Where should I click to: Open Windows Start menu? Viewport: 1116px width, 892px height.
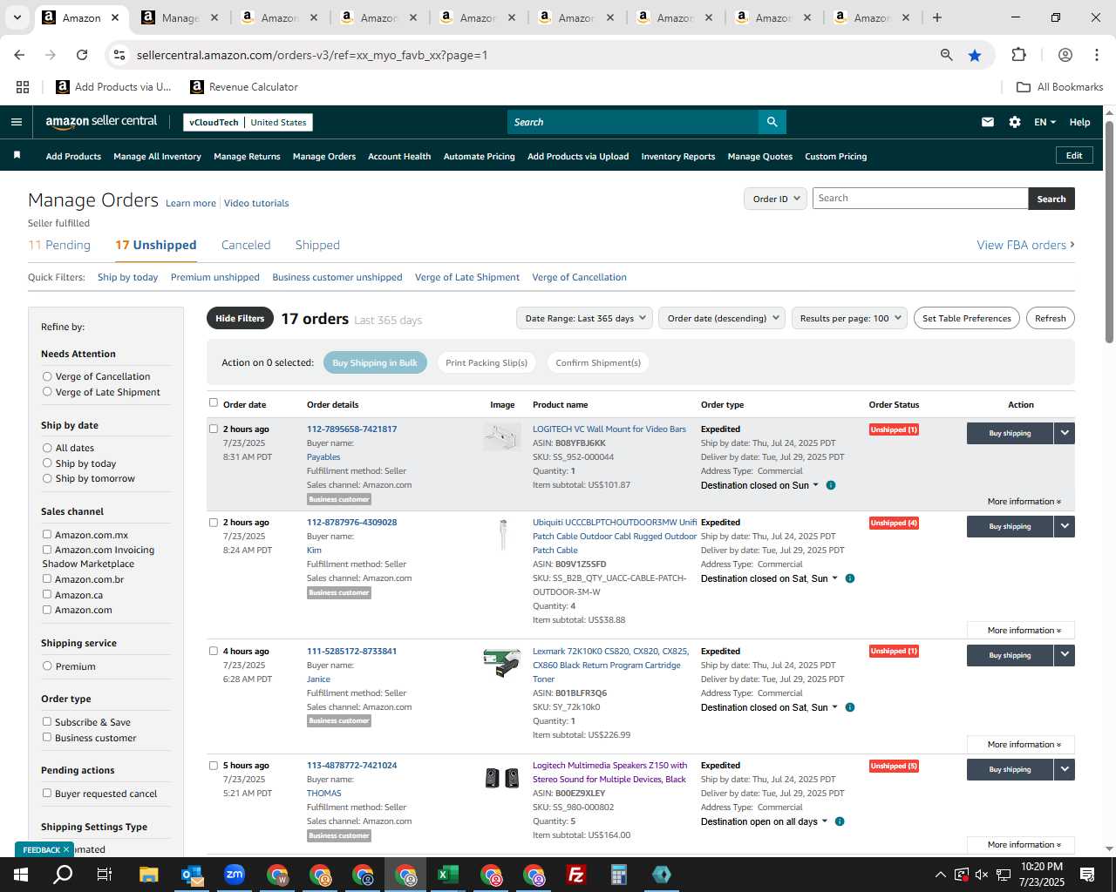tap(20, 875)
